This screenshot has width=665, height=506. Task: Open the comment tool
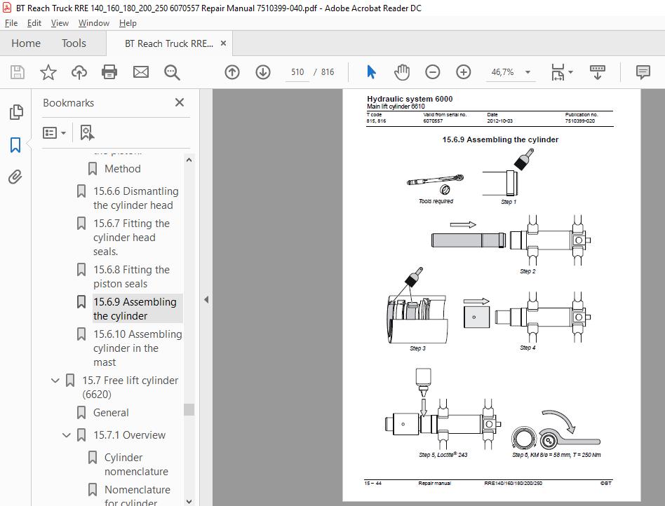[643, 72]
